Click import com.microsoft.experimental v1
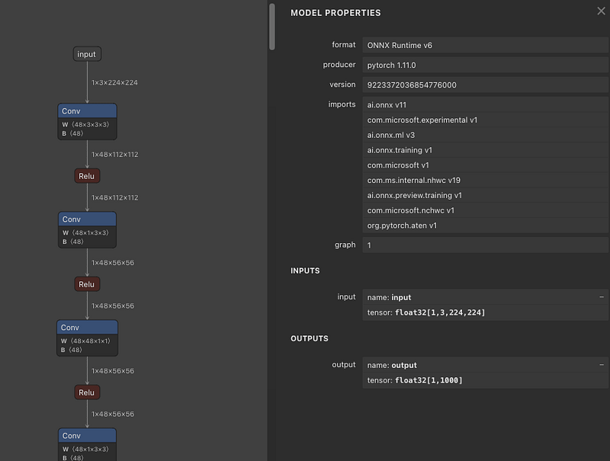Screen dimensions: 610x461 [x=485, y=120]
